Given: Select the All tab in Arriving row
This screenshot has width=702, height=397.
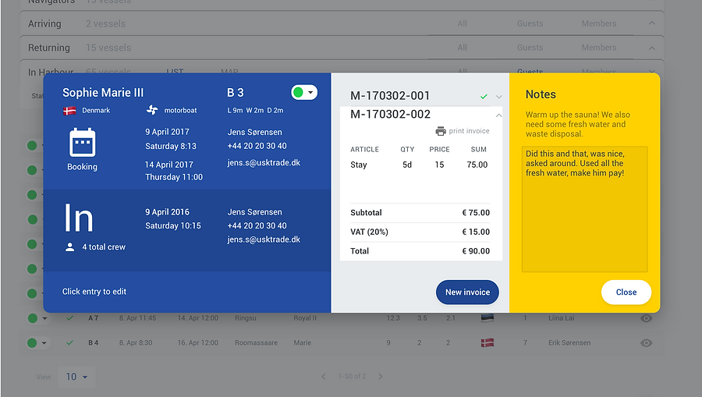Looking at the screenshot, I should 462,23.
